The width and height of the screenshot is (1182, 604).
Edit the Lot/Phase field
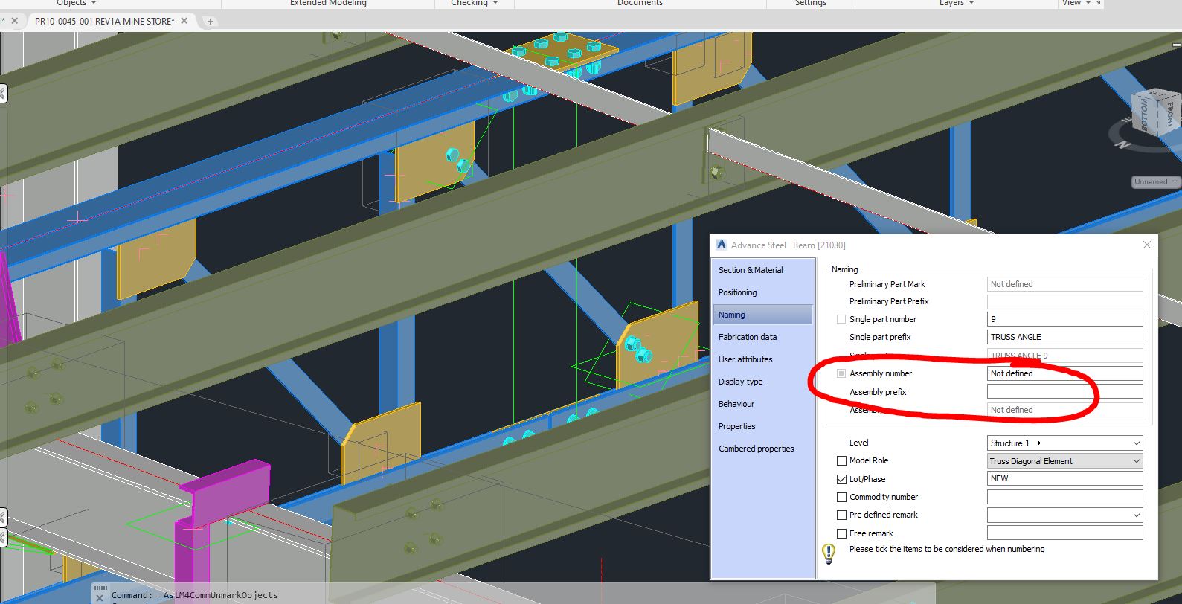point(1064,478)
